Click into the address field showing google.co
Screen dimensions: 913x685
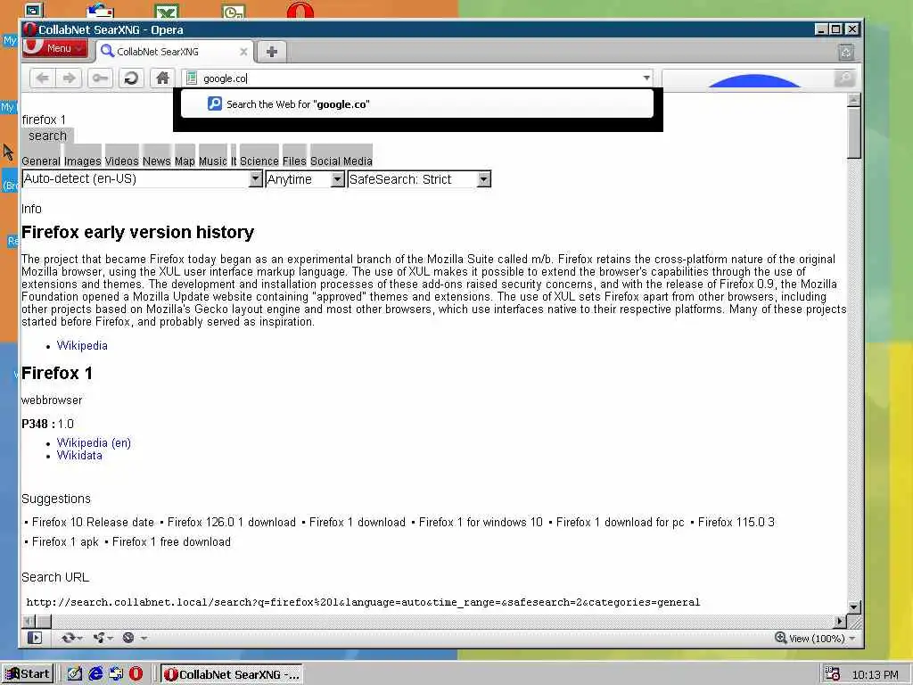(419, 78)
